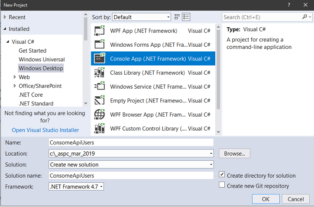
Task: Click the Browse... button
Action: pyautogui.click(x=234, y=153)
